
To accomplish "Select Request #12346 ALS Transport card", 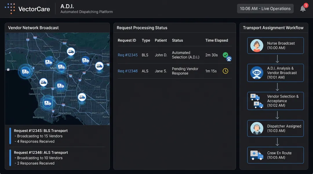I will (x=57, y=158).
